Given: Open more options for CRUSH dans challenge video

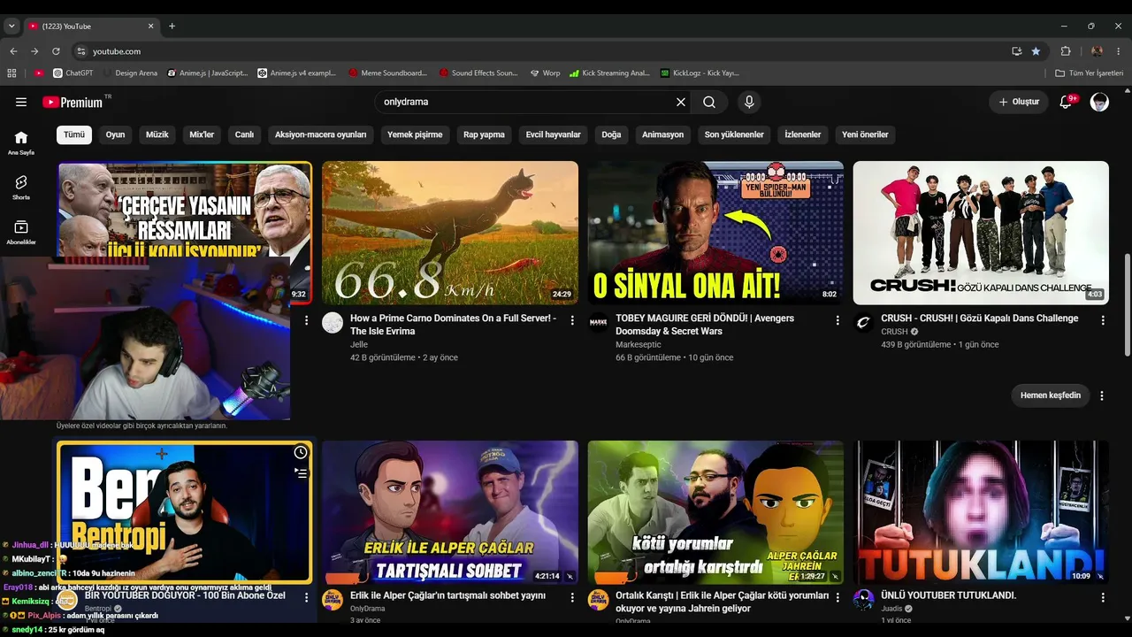Looking at the screenshot, I should 1102,320.
